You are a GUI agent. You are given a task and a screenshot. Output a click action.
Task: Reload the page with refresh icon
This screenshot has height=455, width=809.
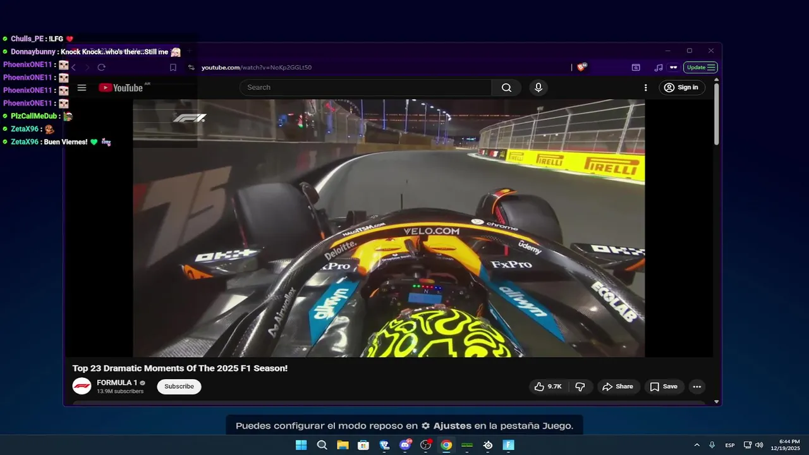pyautogui.click(x=101, y=67)
